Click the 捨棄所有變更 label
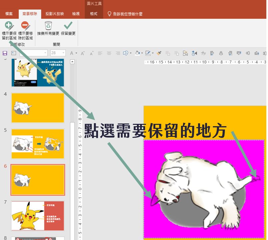This screenshot has width=268, height=240. [x=48, y=34]
